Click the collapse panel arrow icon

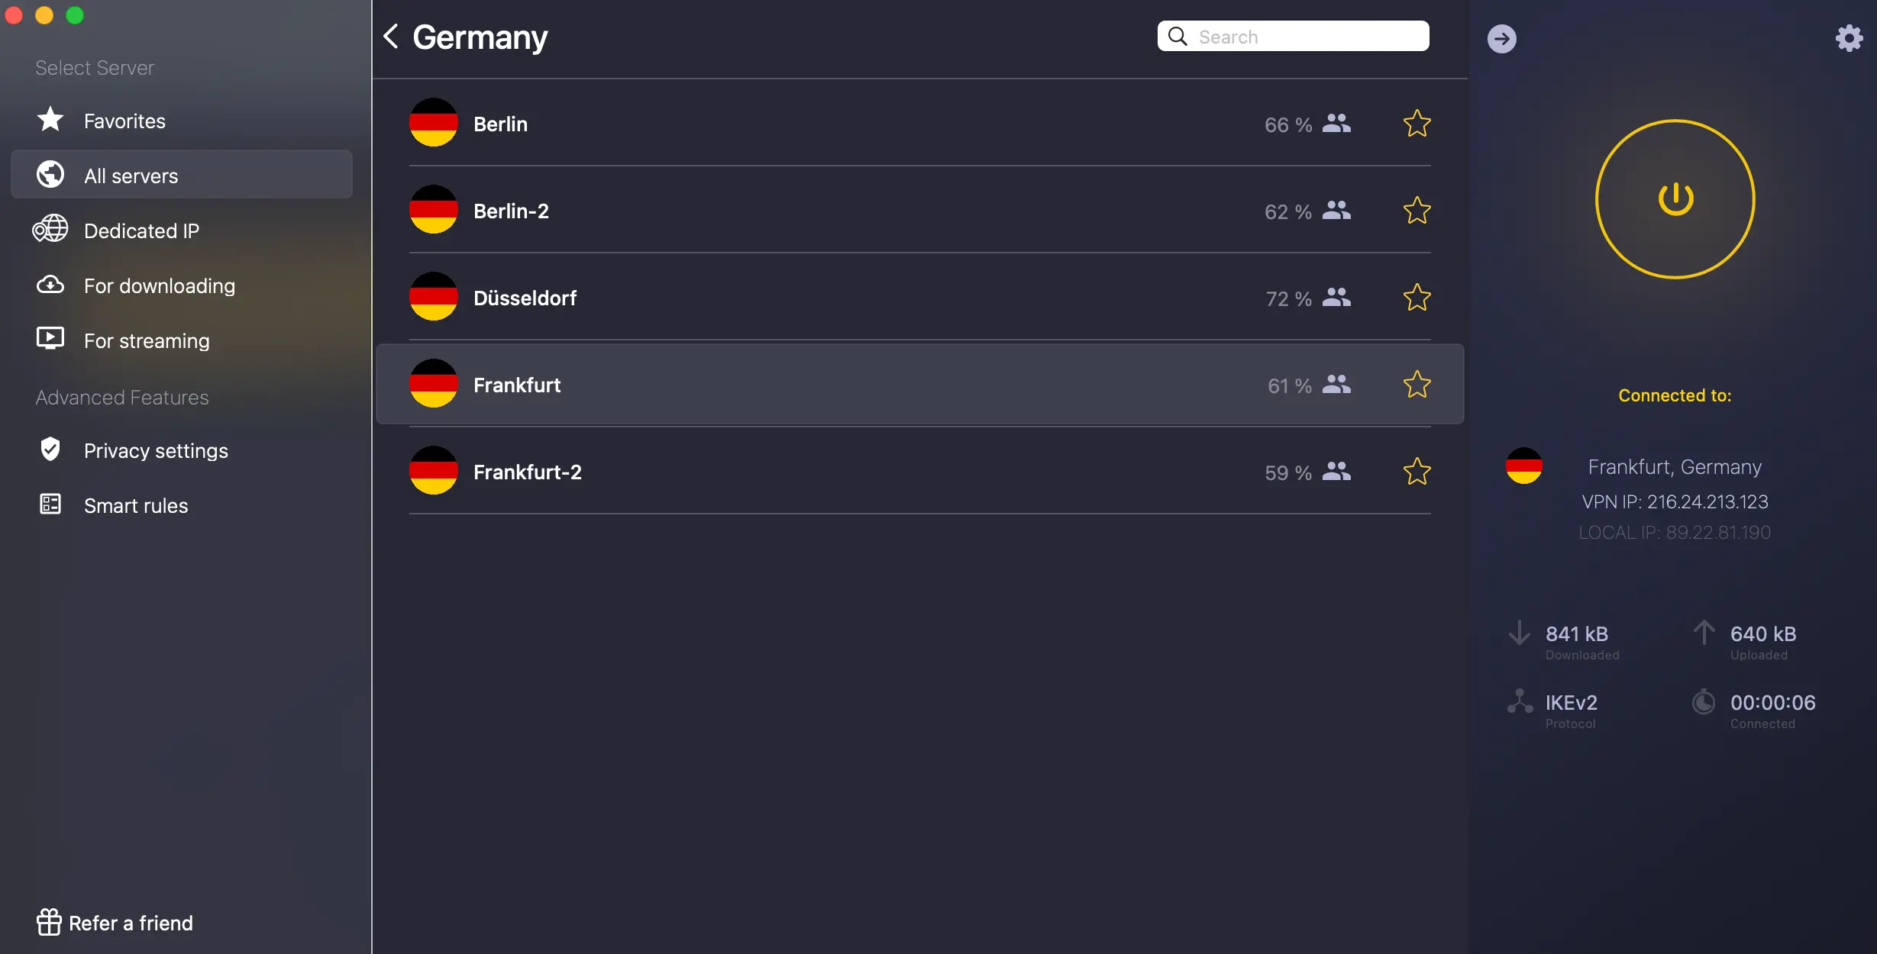pos(1501,38)
